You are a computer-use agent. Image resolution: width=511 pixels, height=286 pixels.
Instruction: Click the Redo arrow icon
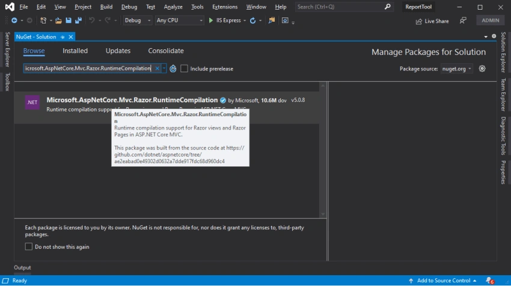pyautogui.click(x=107, y=20)
